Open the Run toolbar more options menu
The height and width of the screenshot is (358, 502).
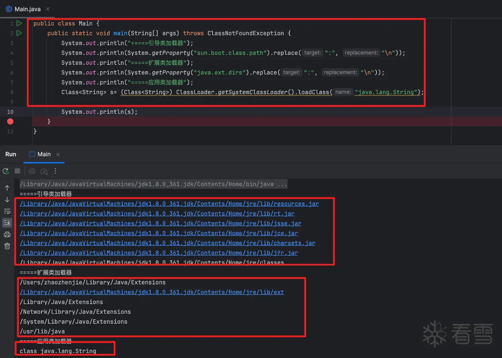coord(55,171)
